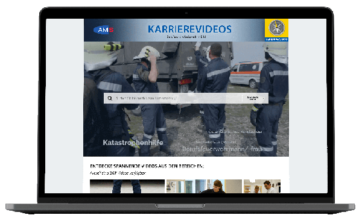The height and width of the screenshot is (221, 362).
Task: Open third category thumbnail with two people
Action: pos(262,186)
